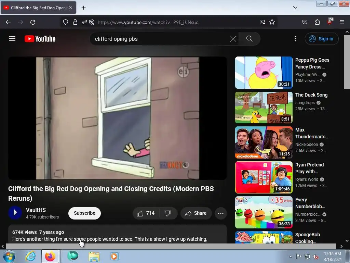Open Max Thunderman's video thumbnail

click(x=264, y=142)
